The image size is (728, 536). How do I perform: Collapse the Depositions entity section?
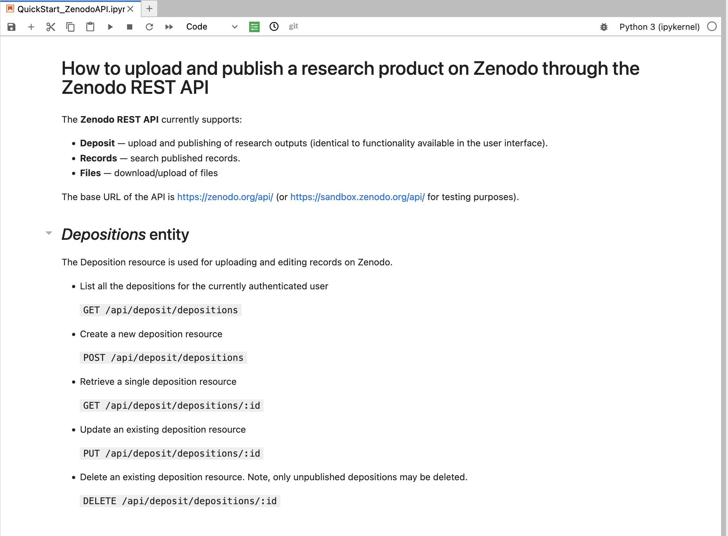pos(49,233)
